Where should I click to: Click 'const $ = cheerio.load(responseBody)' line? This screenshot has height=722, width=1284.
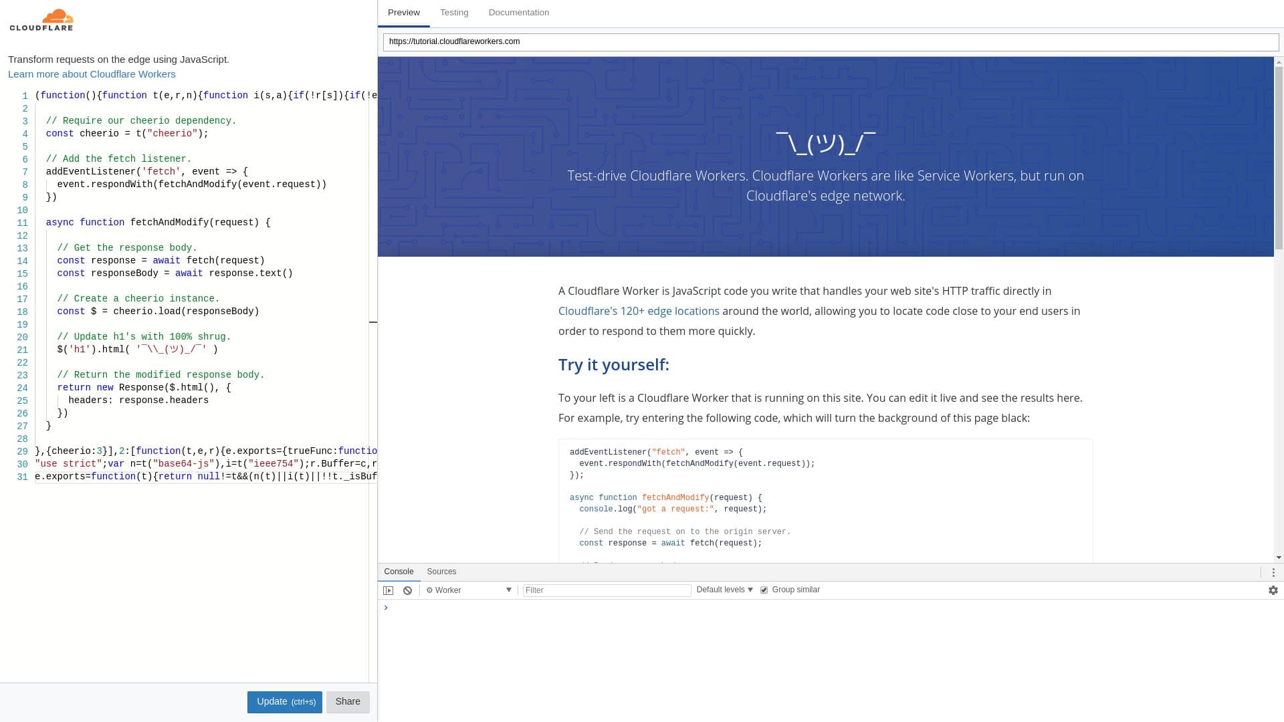158,312
